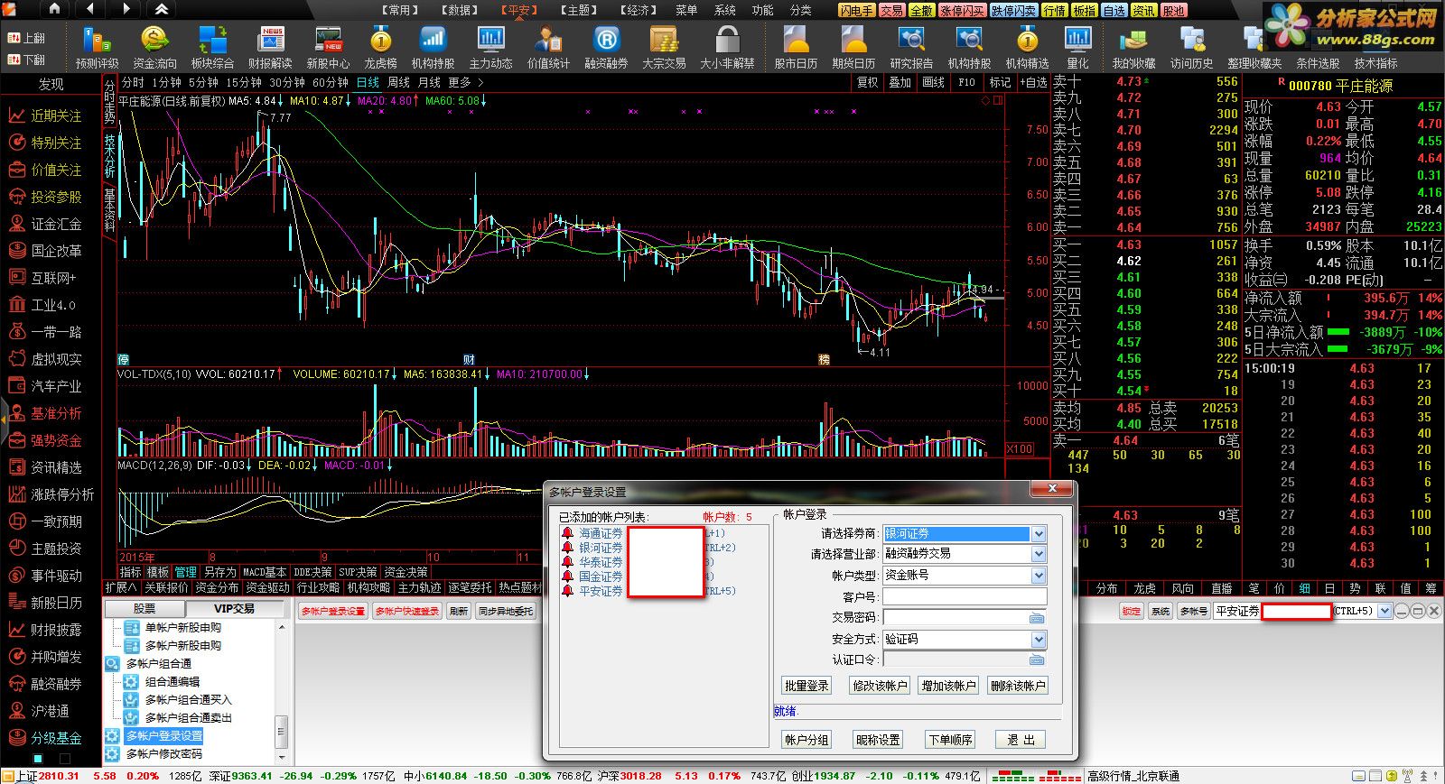This screenshot has width=1445, height=784.
Task: Open the 板块综合 toolbar icon
Action: point(212,47)
